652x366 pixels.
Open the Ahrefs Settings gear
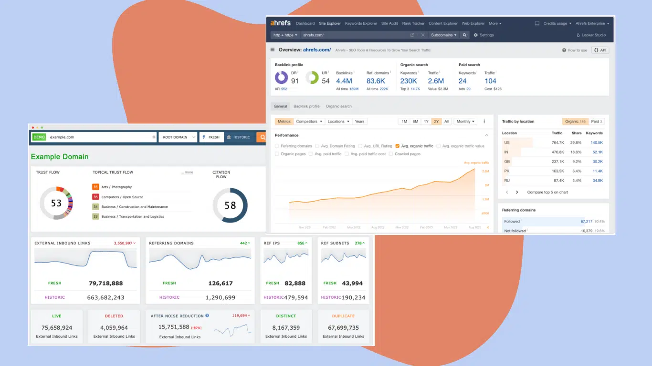(x=475, y=35)
